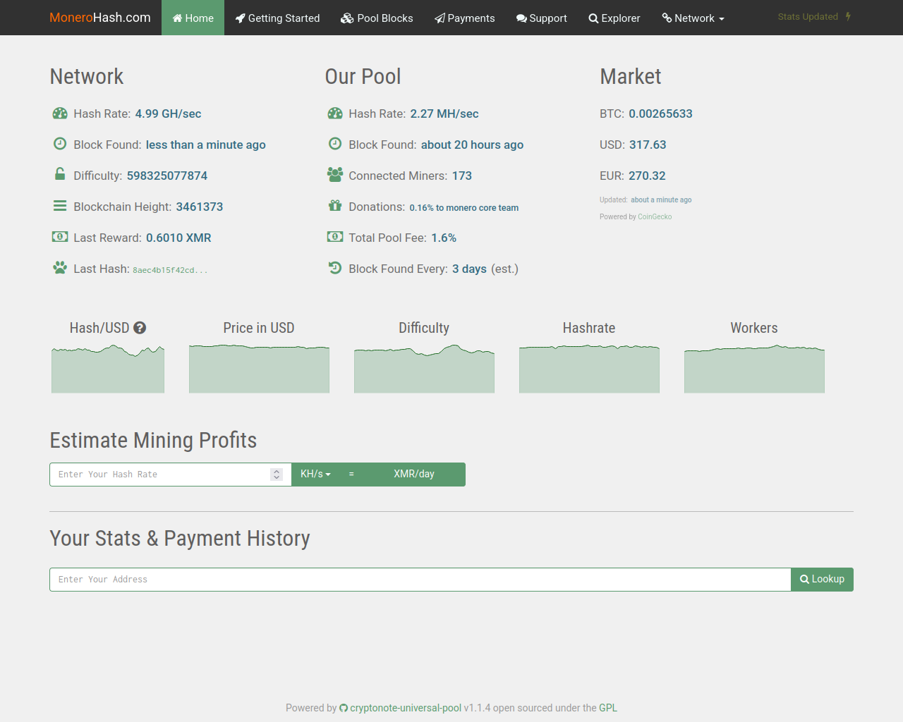Click the hash rate number spinner arrows

coord(277,475)
